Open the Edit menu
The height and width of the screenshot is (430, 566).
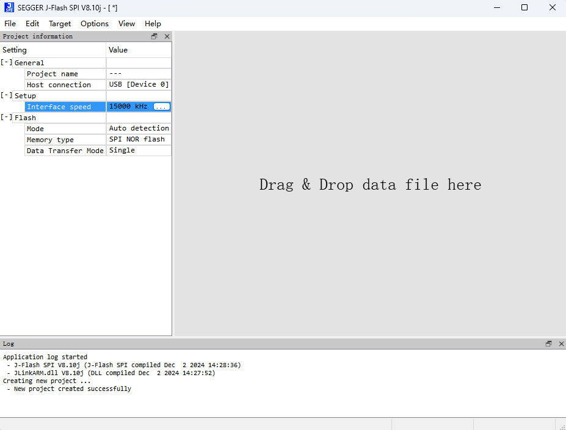32,24
